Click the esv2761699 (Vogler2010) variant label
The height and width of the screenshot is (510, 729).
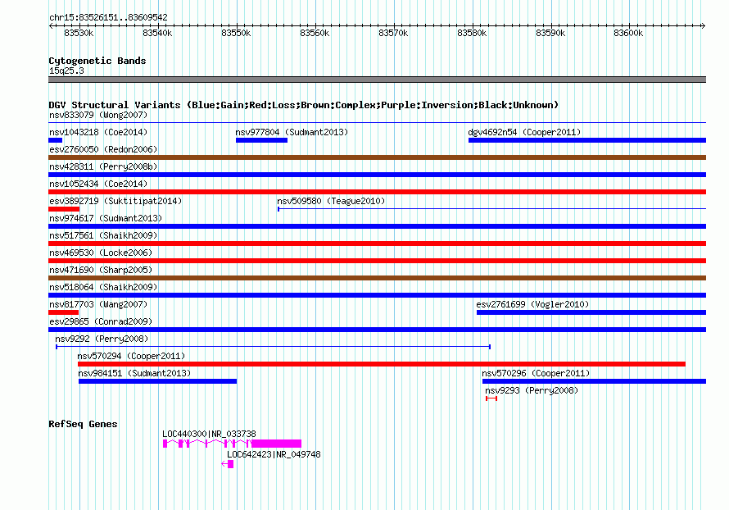click(x=532, y=304)
